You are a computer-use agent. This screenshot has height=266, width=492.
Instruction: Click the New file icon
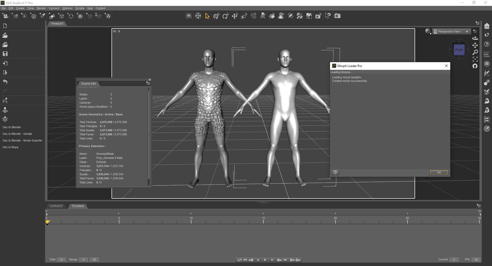(x=5, y=26)
